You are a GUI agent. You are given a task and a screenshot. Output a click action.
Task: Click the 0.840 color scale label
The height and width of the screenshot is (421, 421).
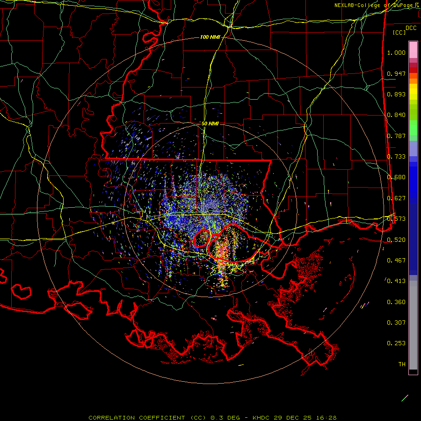point(396,115)
